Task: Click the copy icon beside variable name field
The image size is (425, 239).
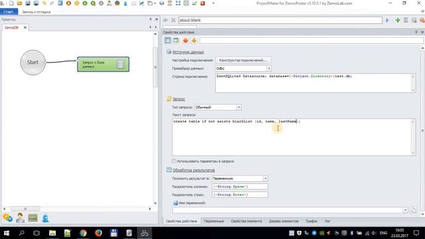Action: coord(413,210)
